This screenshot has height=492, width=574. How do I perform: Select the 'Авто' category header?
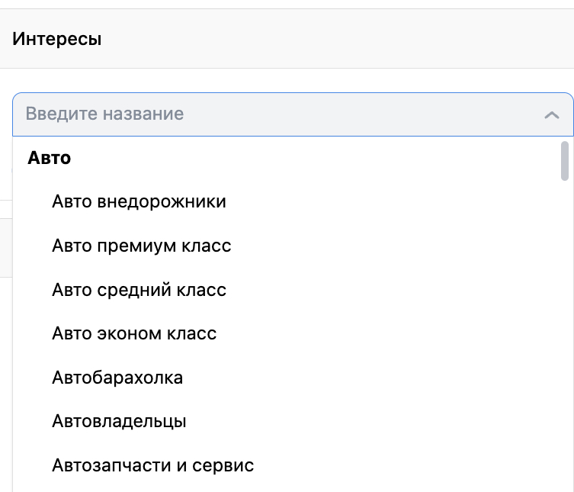[x=50, y=158]
